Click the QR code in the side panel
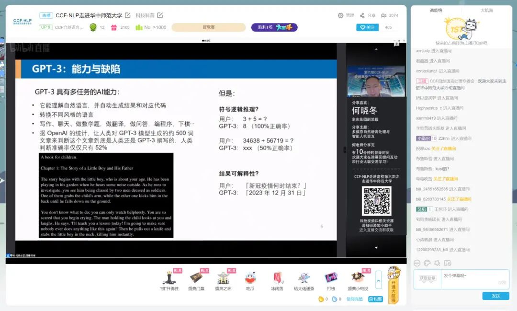Image resolution: width=517 pixels, height=311 pixels. click(377, 201)
